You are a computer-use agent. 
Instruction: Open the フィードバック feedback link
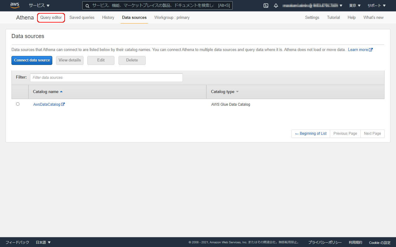point(17,242)
